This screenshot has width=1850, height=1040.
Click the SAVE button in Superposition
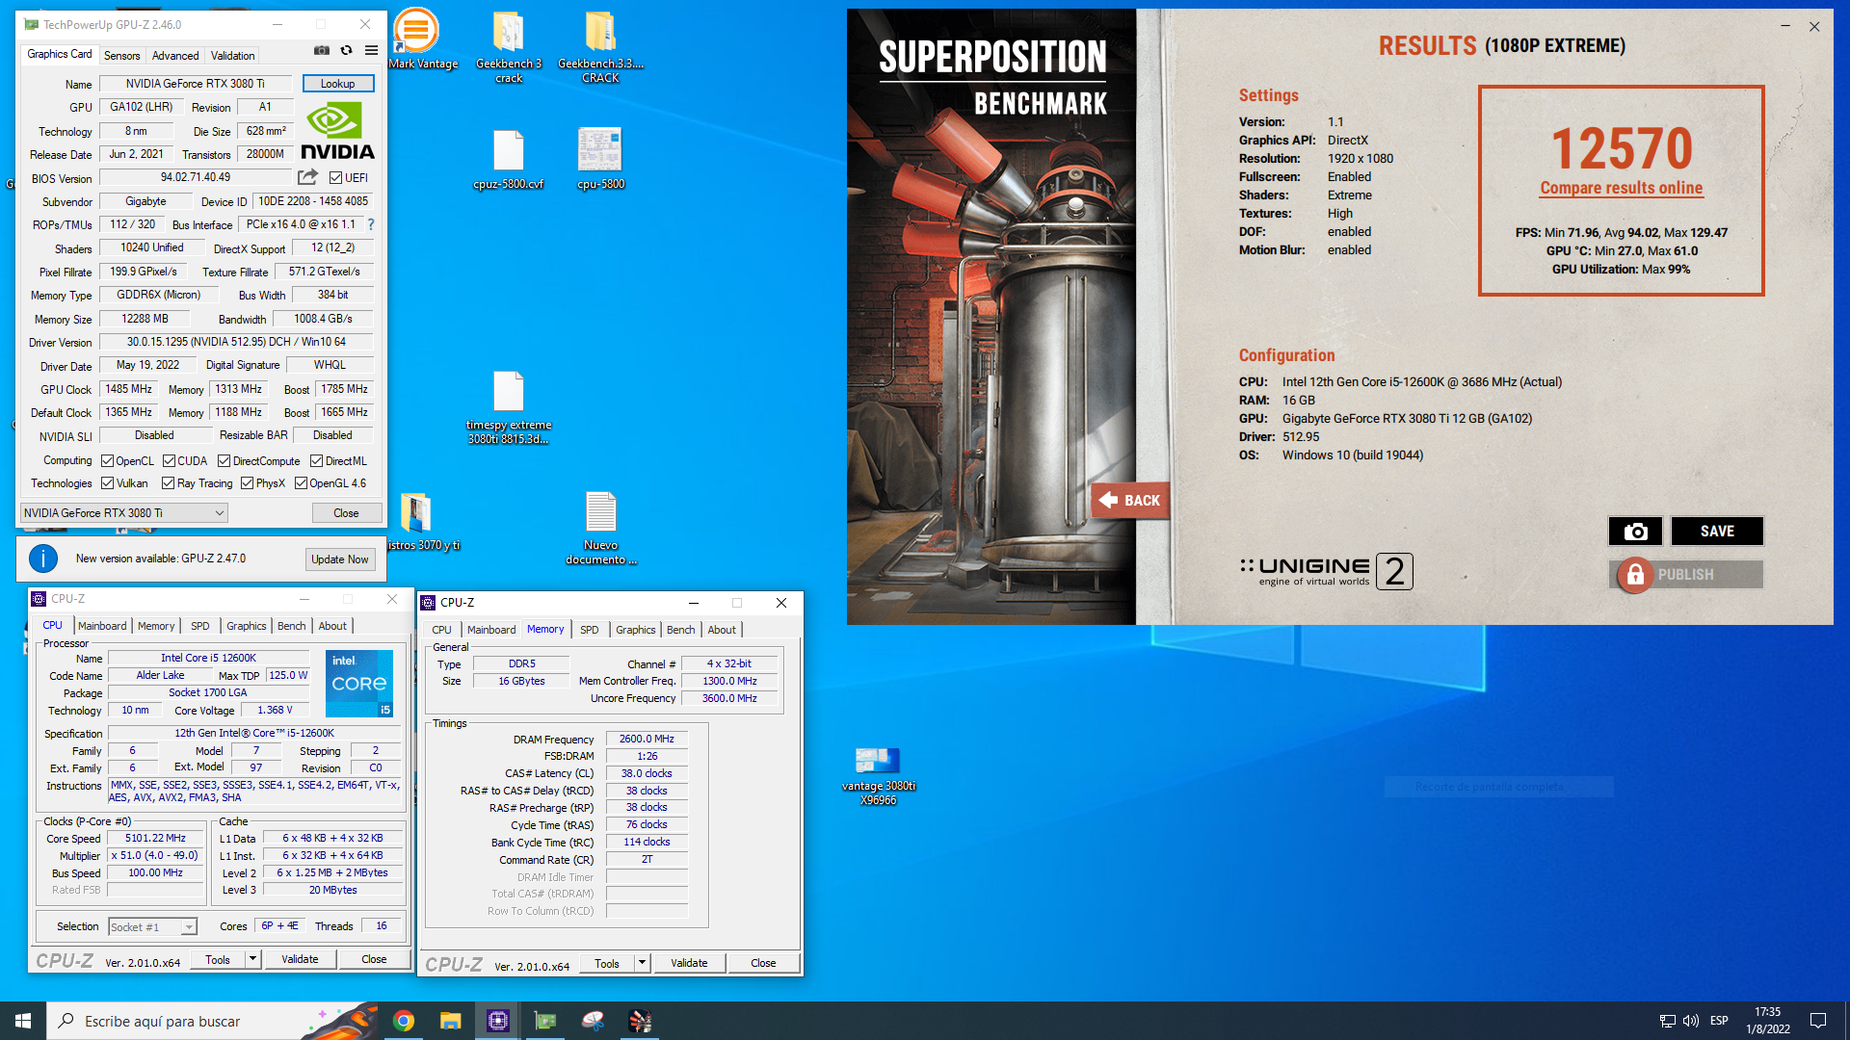point(1717,532)
